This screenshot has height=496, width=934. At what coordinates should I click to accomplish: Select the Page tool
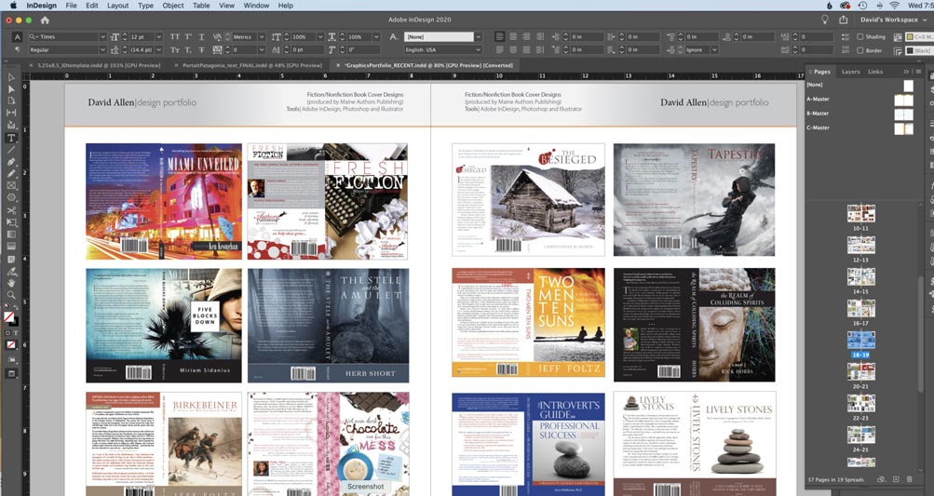(11, 101)
